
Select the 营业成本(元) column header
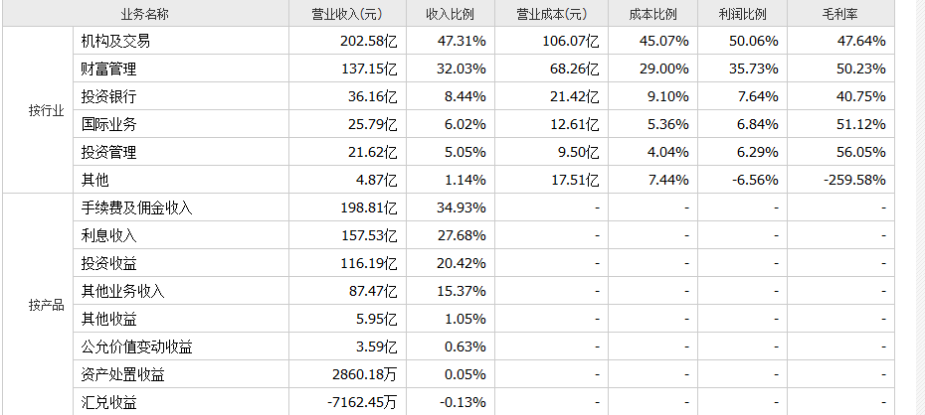coord(551,14)
